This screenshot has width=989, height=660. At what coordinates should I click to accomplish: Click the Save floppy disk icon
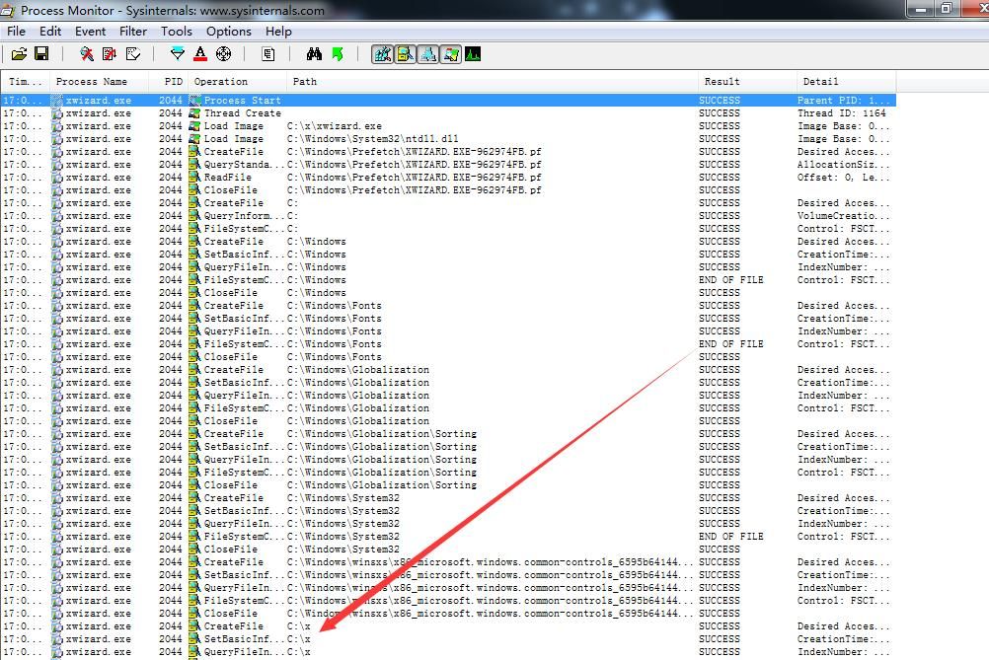[x=41, y=54]
